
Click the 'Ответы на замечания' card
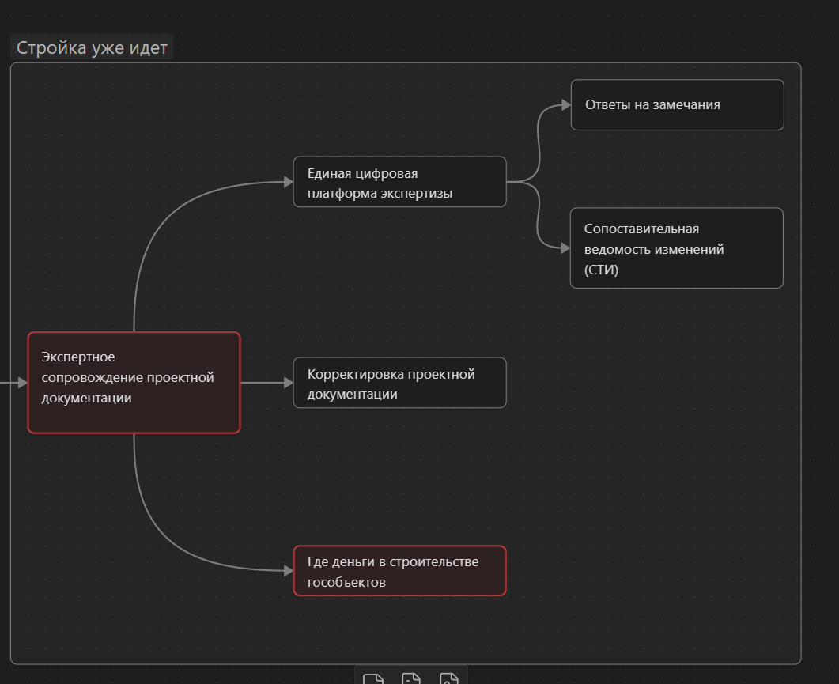pos(677,104)
